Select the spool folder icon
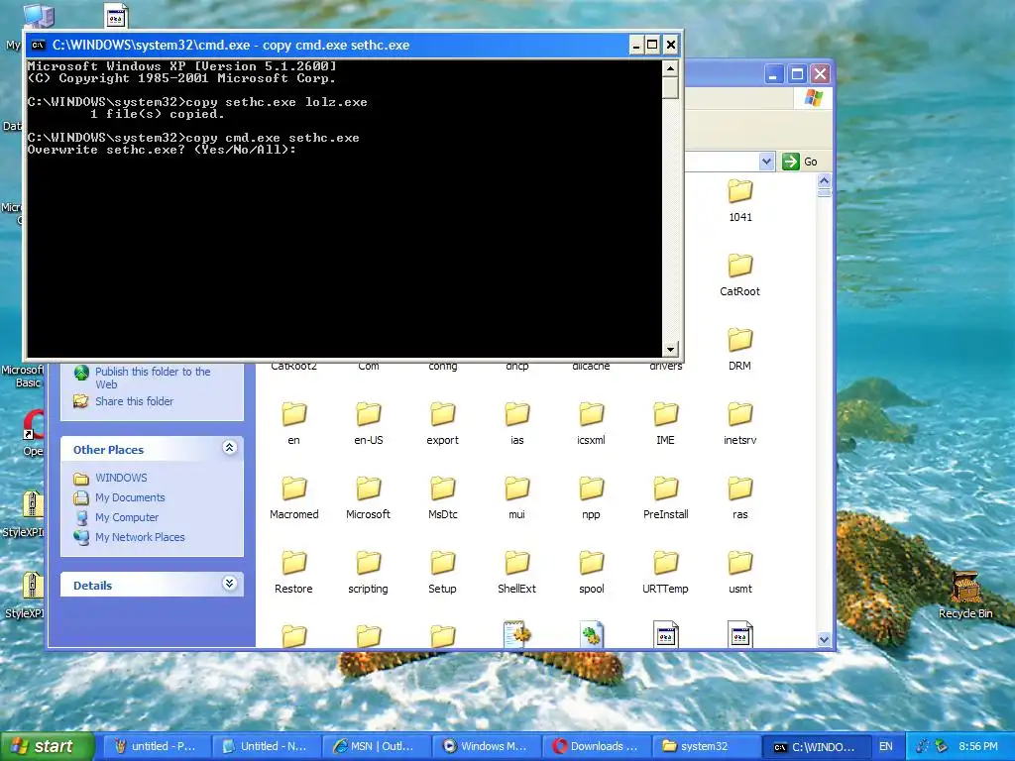The image size is (1015, 761). [591, 563]
